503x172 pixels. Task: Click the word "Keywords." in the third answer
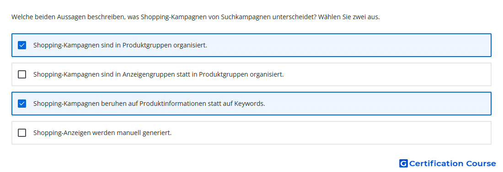250,104
